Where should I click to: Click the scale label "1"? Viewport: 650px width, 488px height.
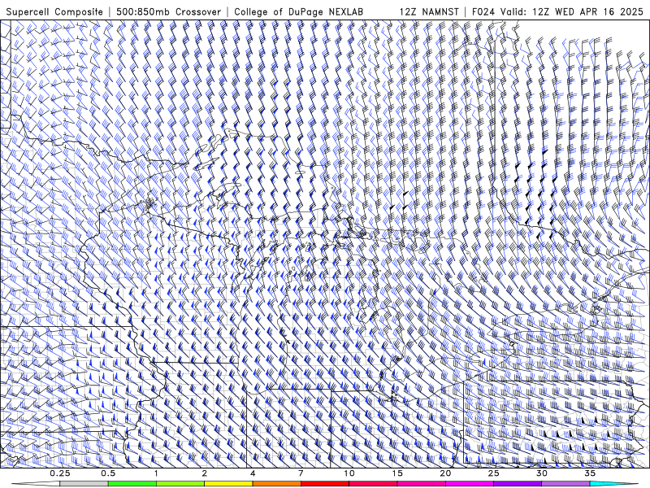click(156, 473)
